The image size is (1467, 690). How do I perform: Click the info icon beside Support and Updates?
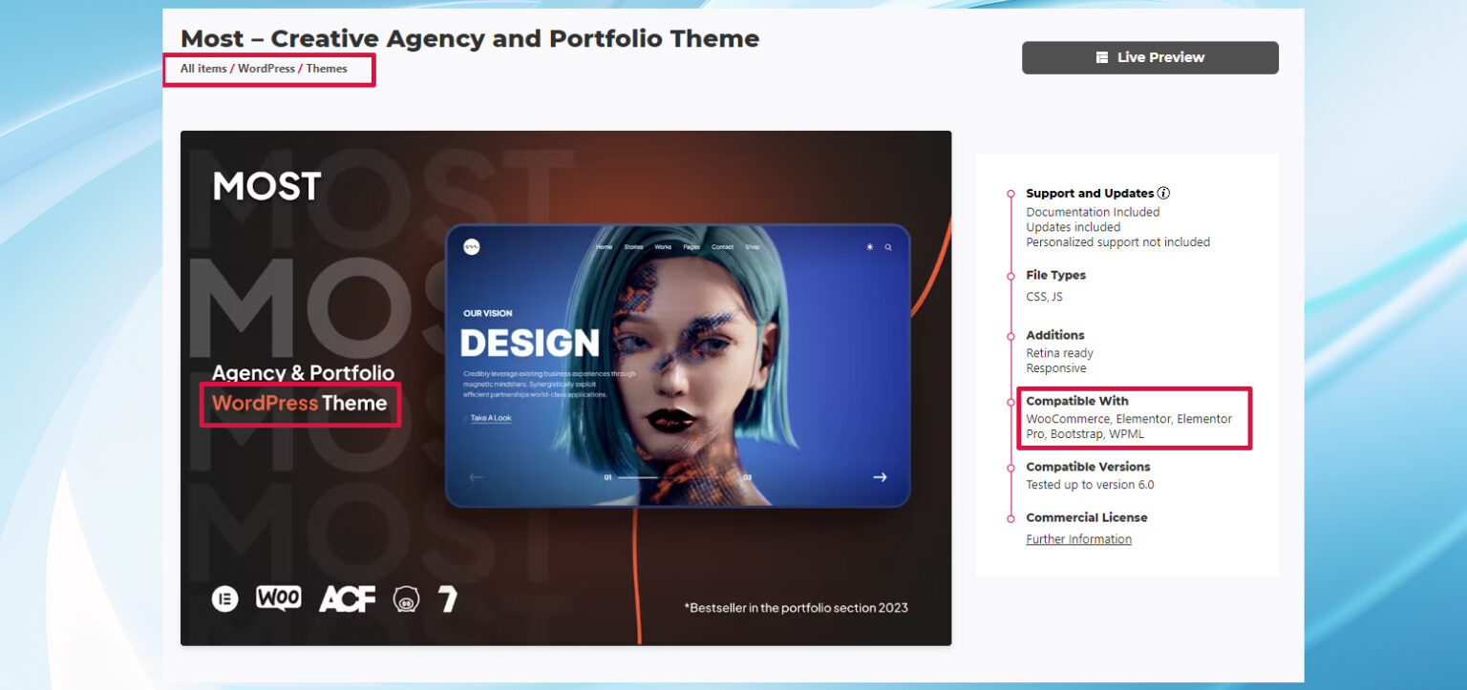tap(1163, 192)
